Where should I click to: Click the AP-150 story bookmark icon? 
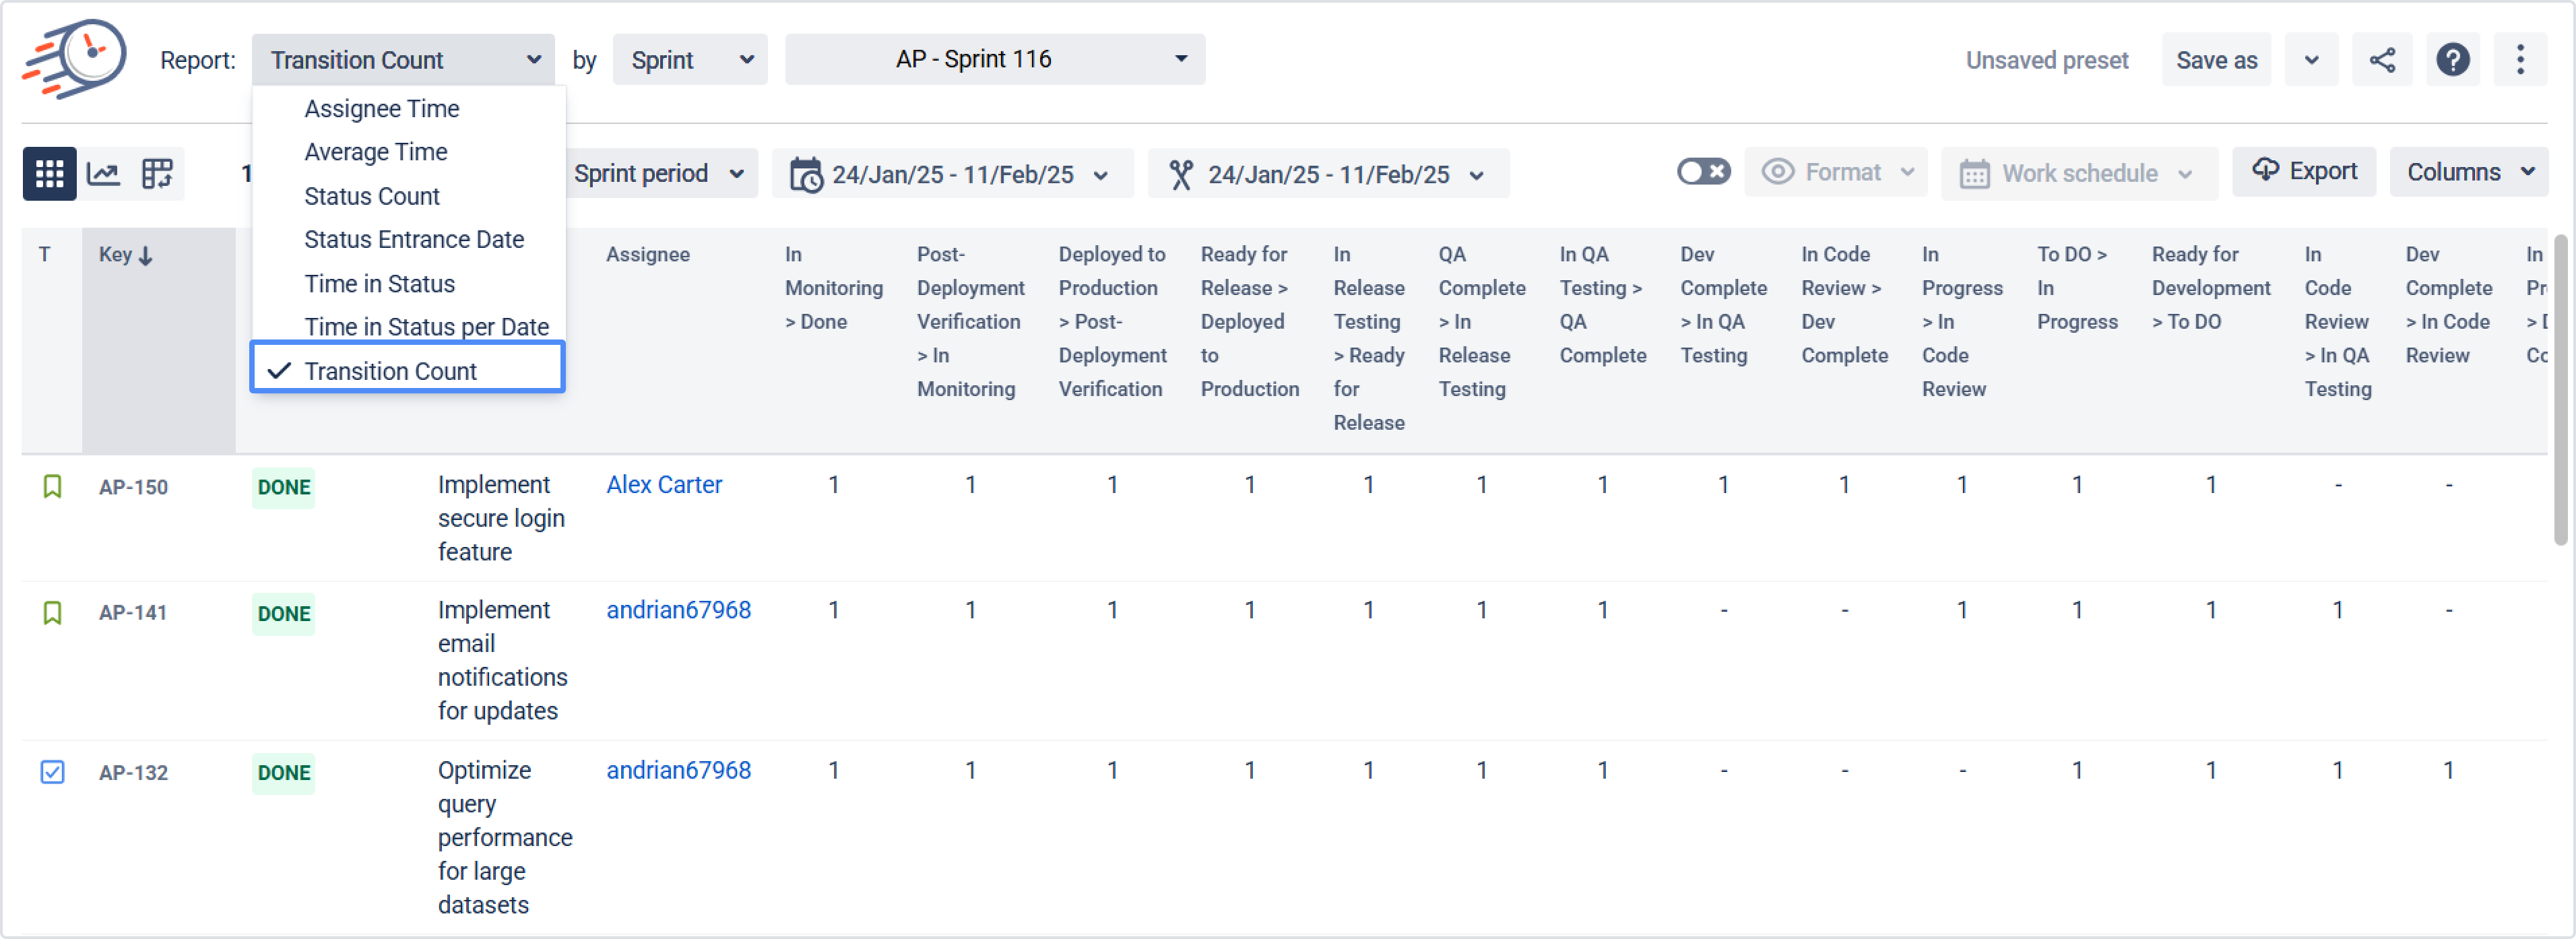[52, 487]
